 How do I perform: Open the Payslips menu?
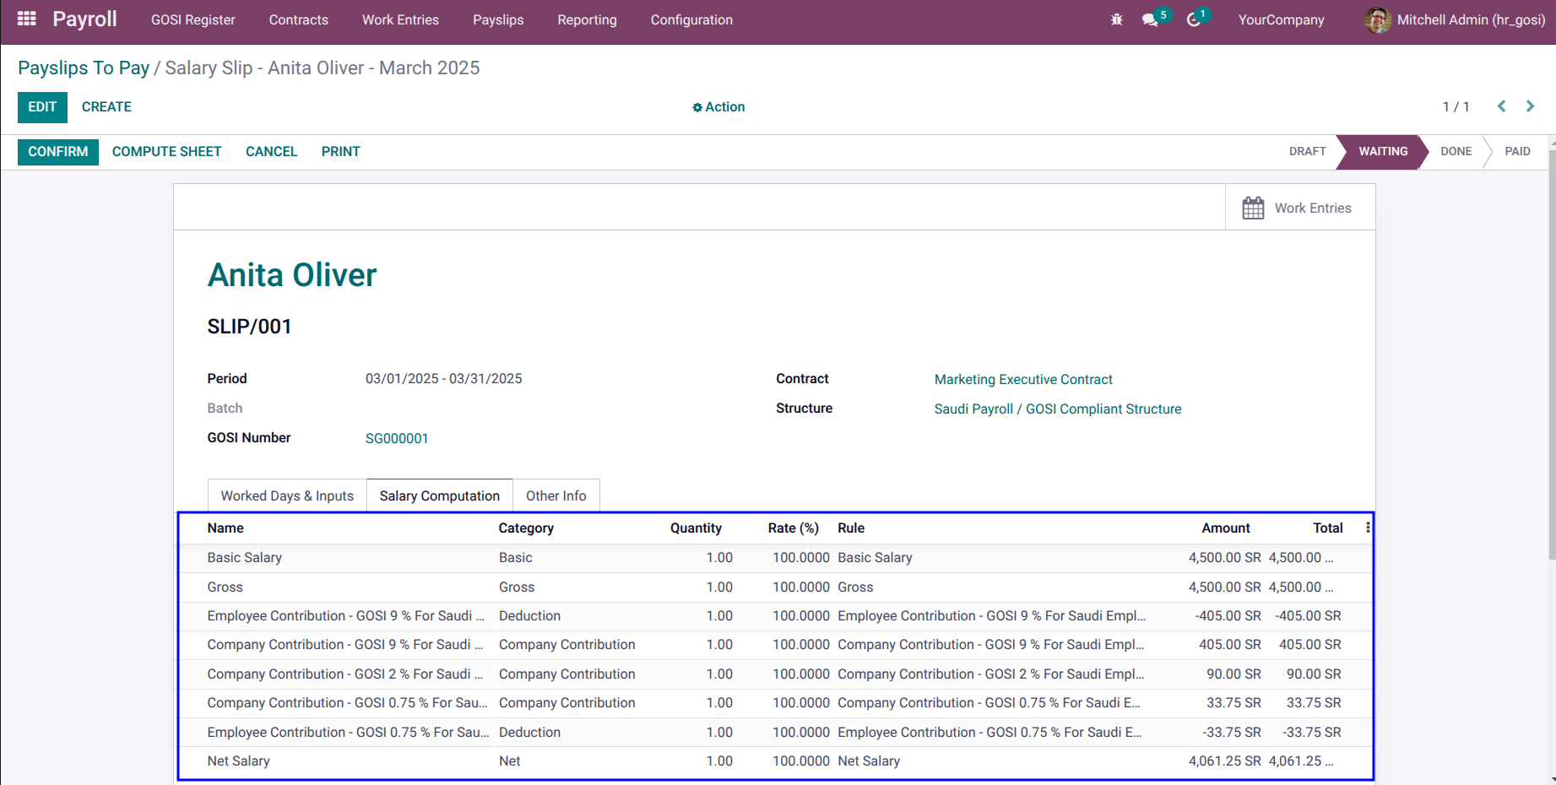click(x=498, y=19)
